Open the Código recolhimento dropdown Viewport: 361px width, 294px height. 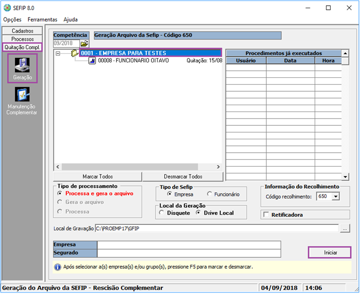pos(336,197)
